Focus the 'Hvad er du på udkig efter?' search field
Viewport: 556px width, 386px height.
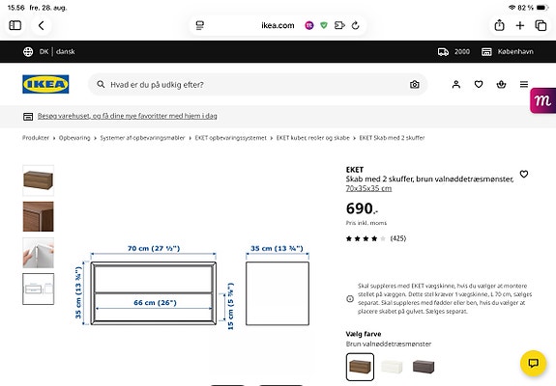(x=258, y=85)
